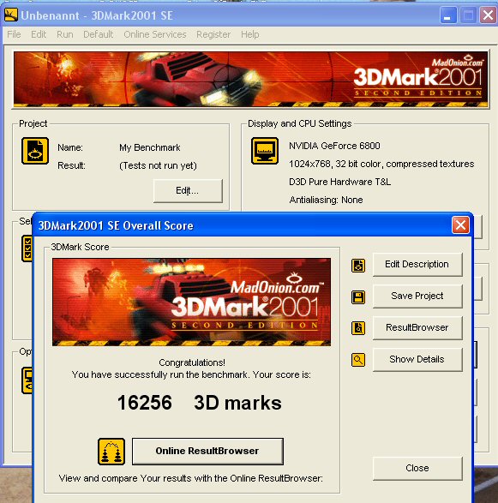Click the 3DMark2001 banner in main window

pyautogui.click(x=250, y=79)
